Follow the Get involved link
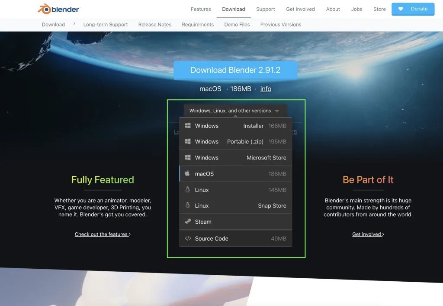This screenshot has height=306, width=443. click(368, 234)
